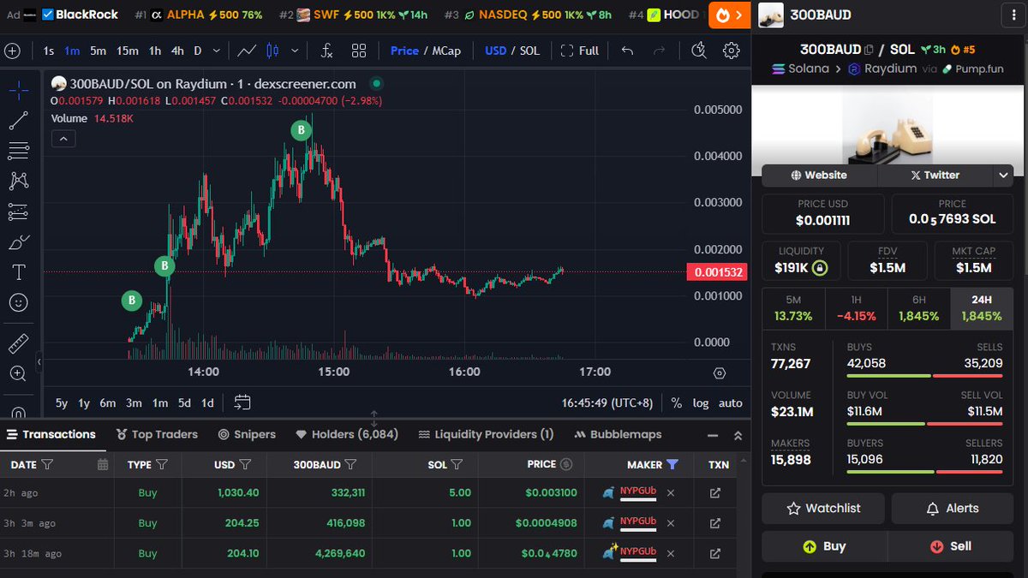Viewport: 1028px width, 578px height.
Task: Open the emoji icons tool
Action: pos(18,302)
